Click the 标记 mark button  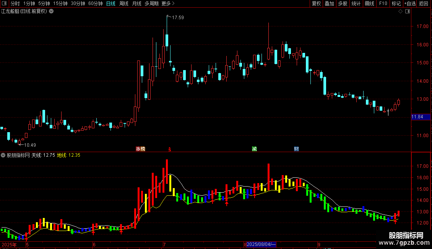[x=396, y=3]
